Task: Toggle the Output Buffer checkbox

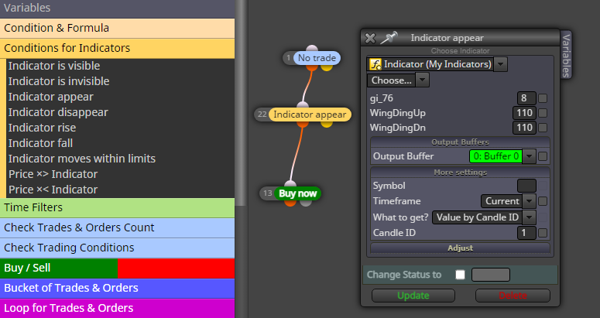Action: pyautogui.click(x=543, y=156)
